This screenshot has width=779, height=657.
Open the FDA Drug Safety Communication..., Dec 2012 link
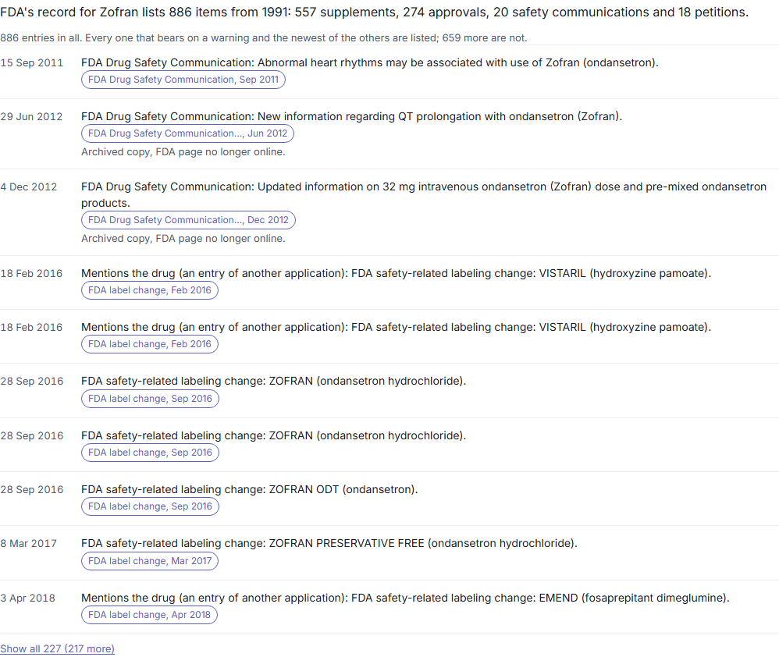coord(188,220)
